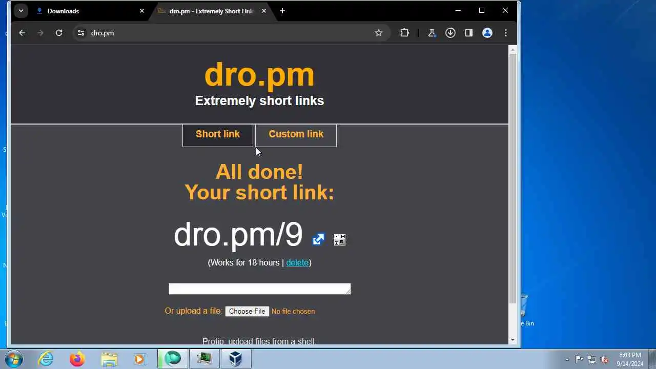Viewport: 656px width, 369px height.
Task: Click 'No file chosen' text
Action: tap(293, 311)
